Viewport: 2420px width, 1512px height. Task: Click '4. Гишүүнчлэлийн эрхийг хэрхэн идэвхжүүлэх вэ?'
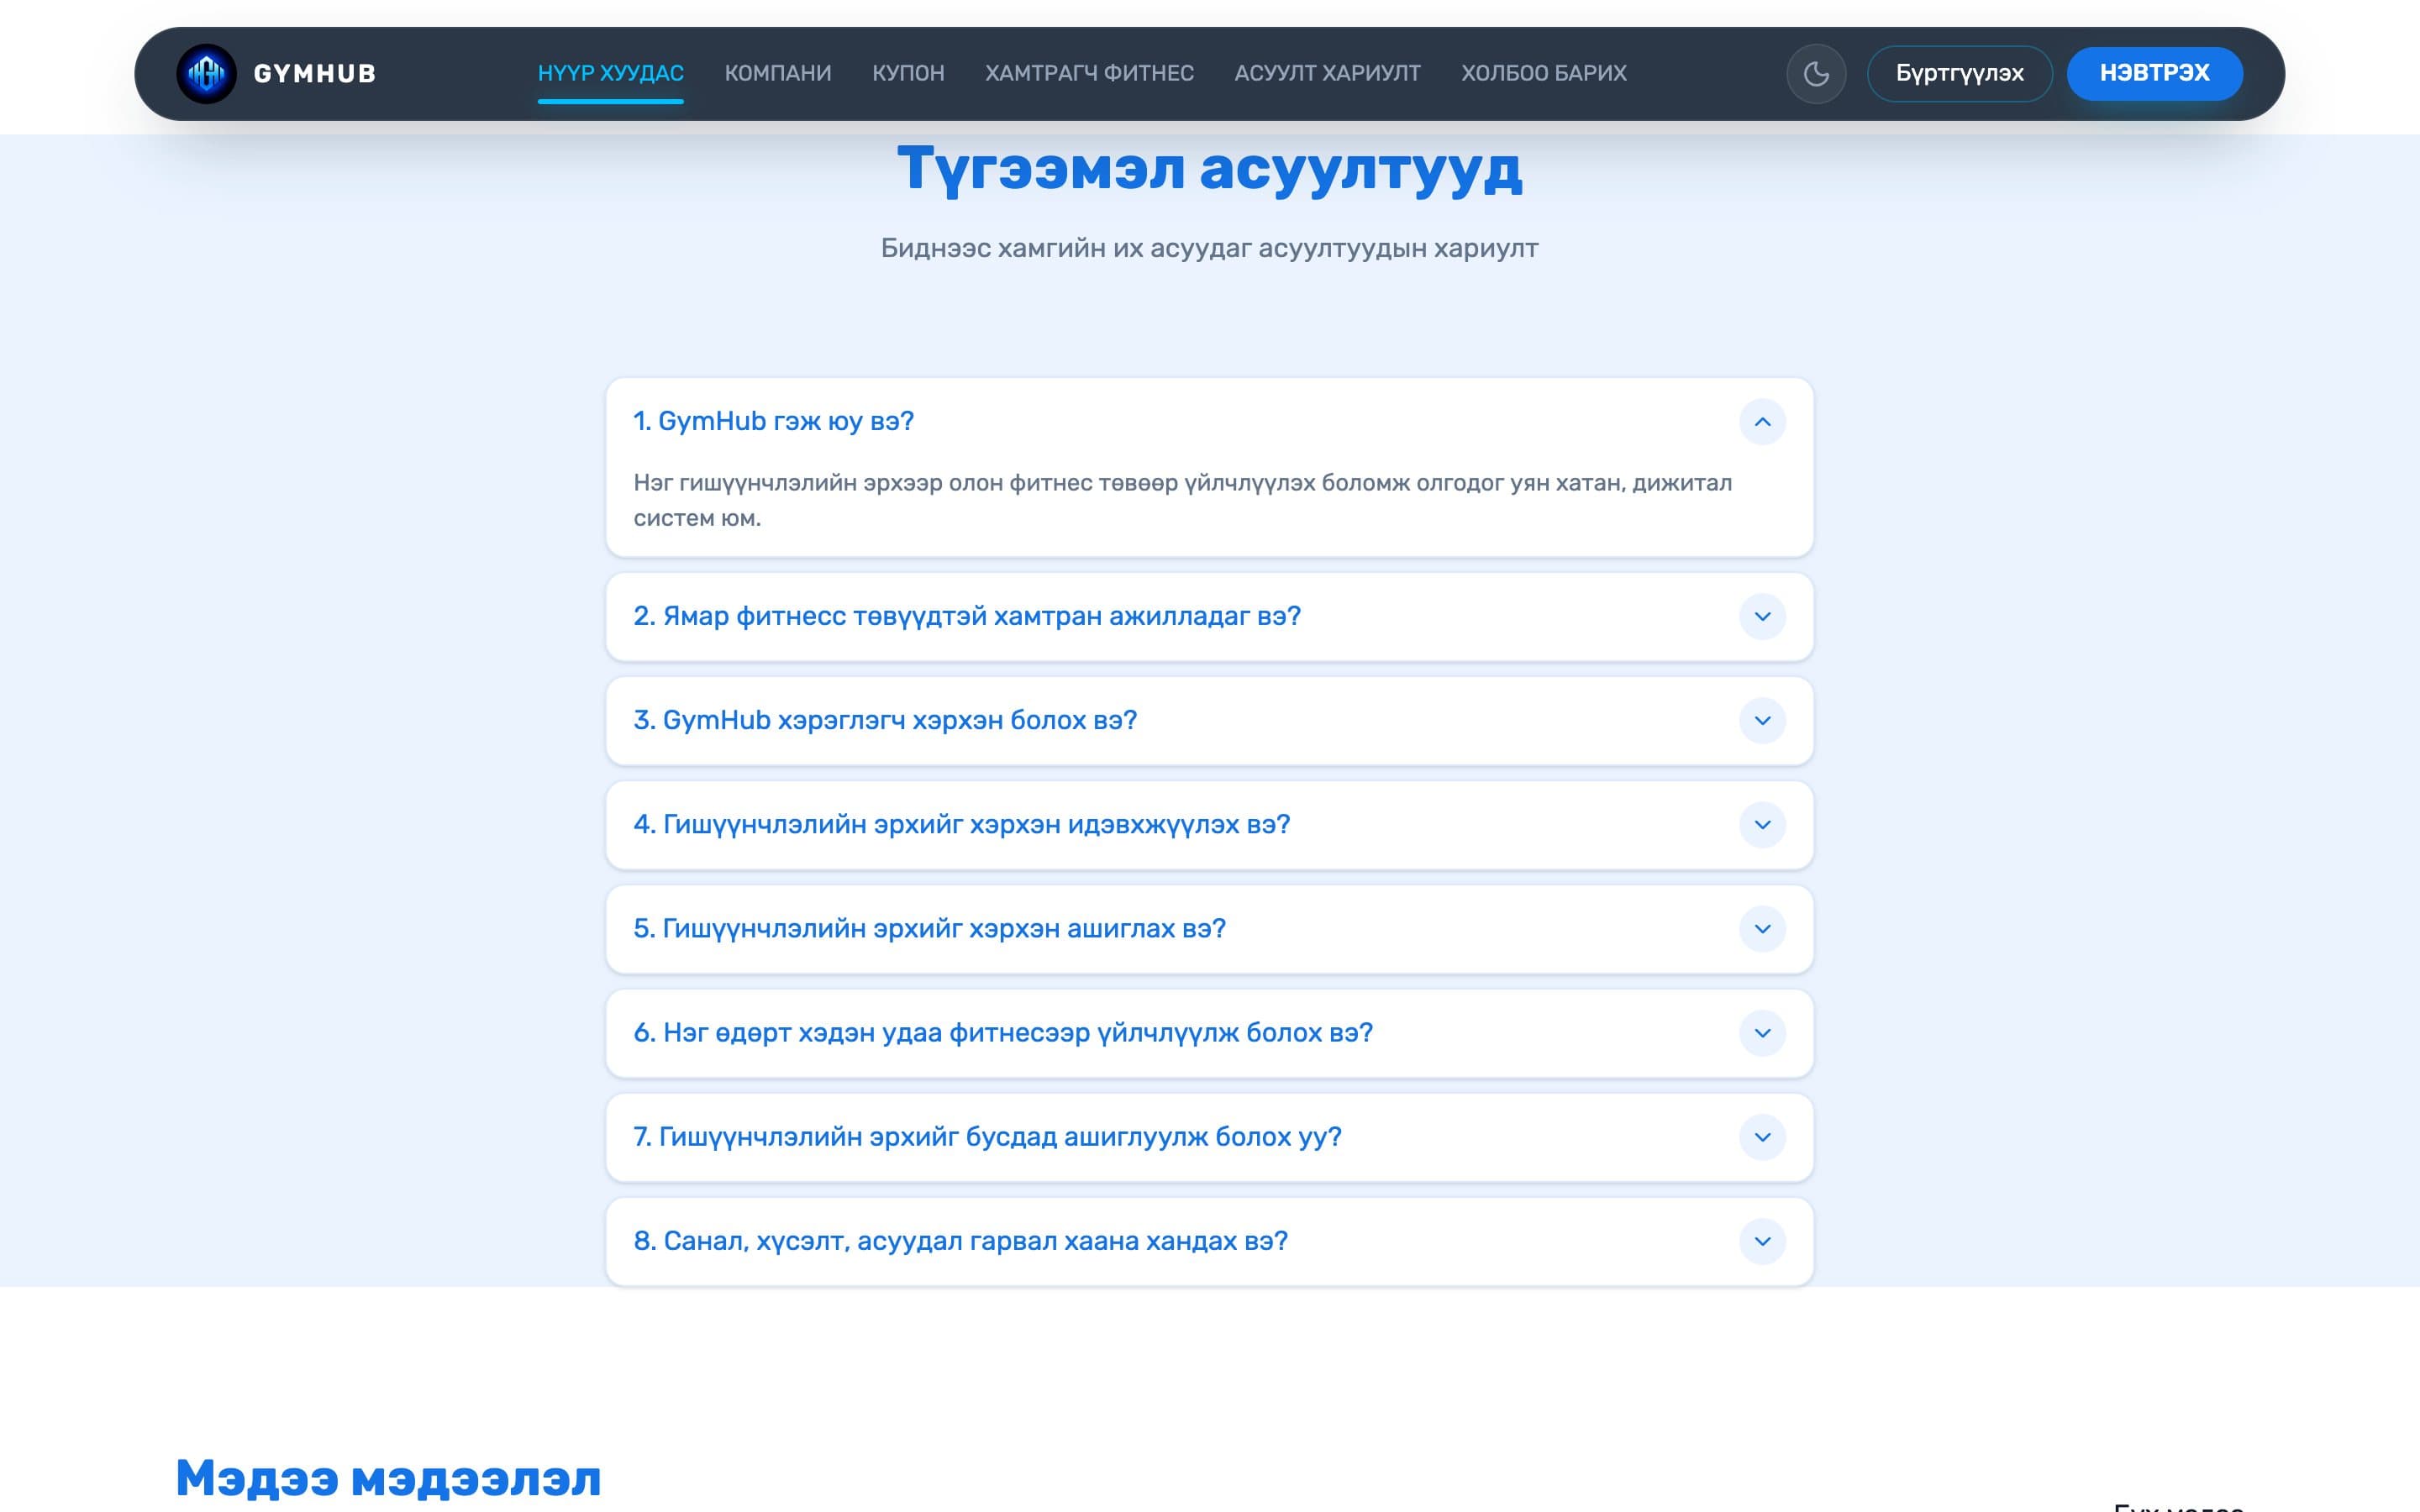click(962, 824)
